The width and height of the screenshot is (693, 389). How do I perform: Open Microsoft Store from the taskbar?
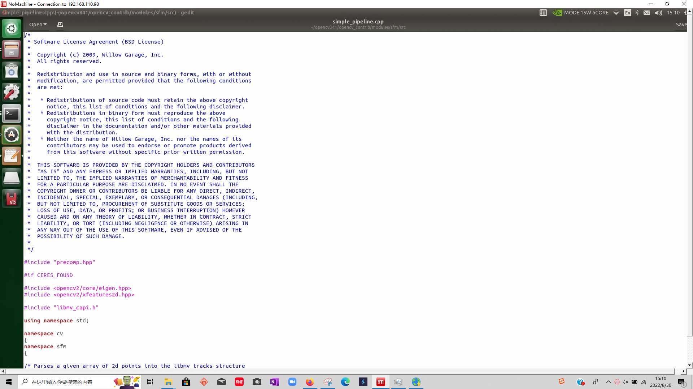click(x=186, y=382)
